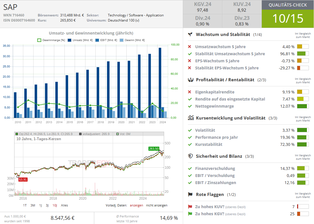
Task: Switch price chart to 1J range
Action: [40, 205]
